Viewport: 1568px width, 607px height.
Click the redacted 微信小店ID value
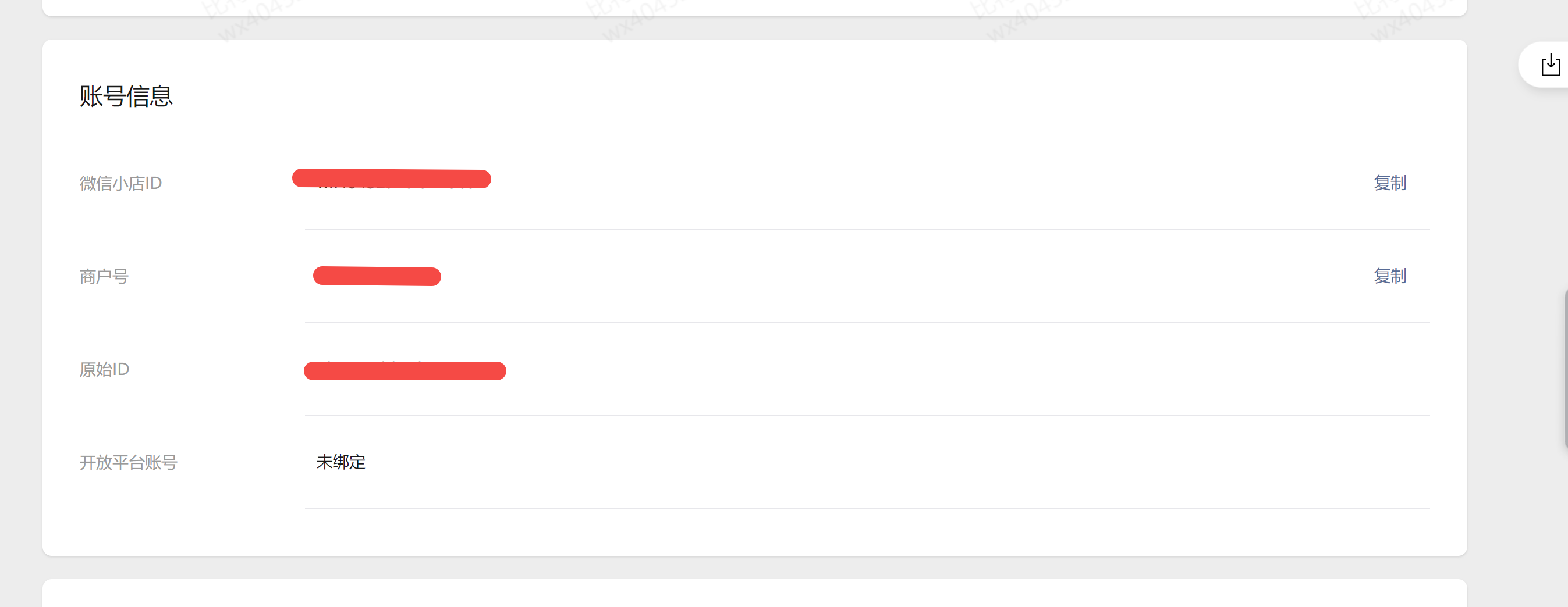391,179
